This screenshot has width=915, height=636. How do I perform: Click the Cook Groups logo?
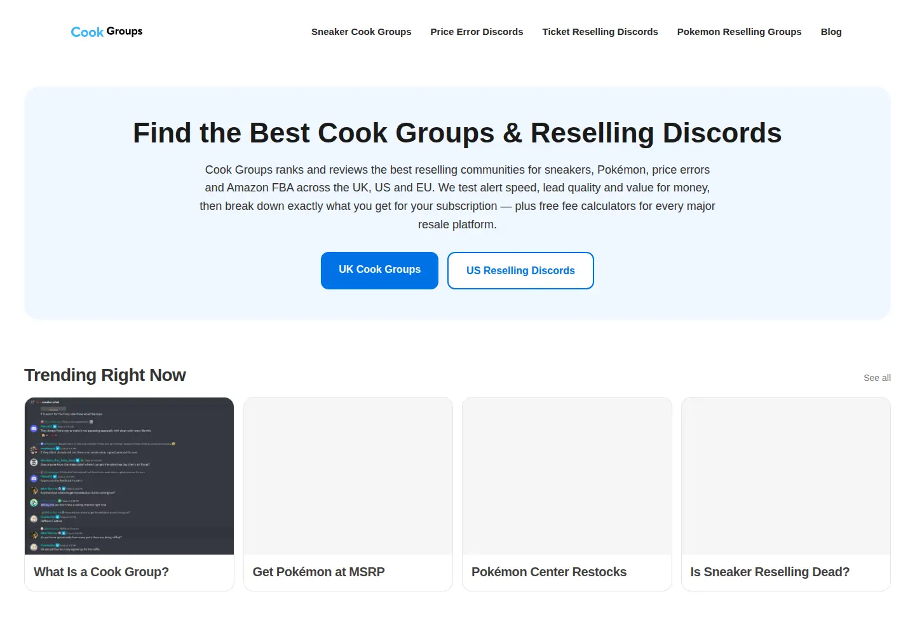pos(107,32)
